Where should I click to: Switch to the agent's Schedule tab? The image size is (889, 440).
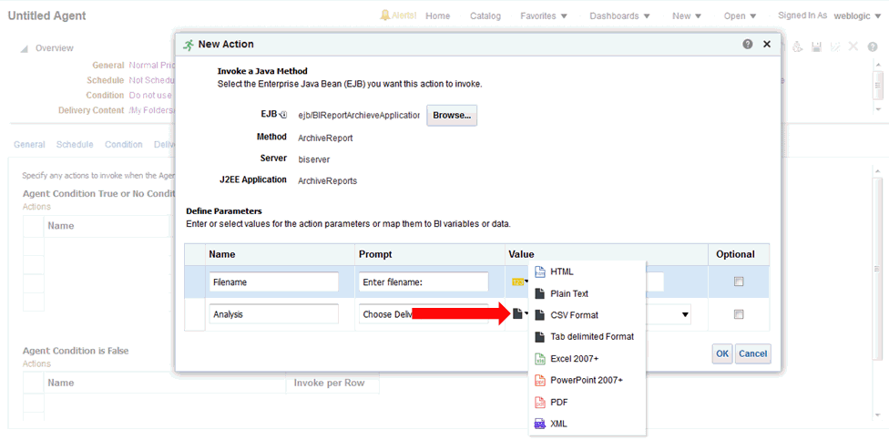75,145
